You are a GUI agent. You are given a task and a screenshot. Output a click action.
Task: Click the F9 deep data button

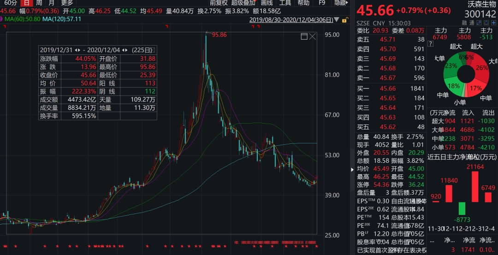322,3
